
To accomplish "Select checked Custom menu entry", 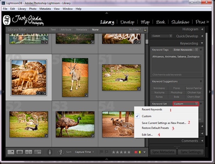I will point(166,116).
